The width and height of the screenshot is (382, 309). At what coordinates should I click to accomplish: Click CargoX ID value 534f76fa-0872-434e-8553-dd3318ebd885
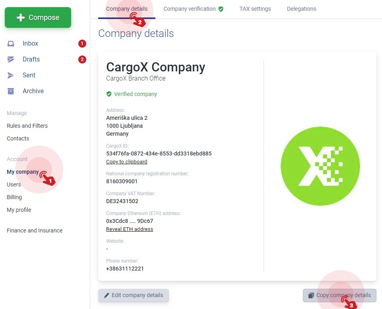pyautogui.click(x=159, y=154)
